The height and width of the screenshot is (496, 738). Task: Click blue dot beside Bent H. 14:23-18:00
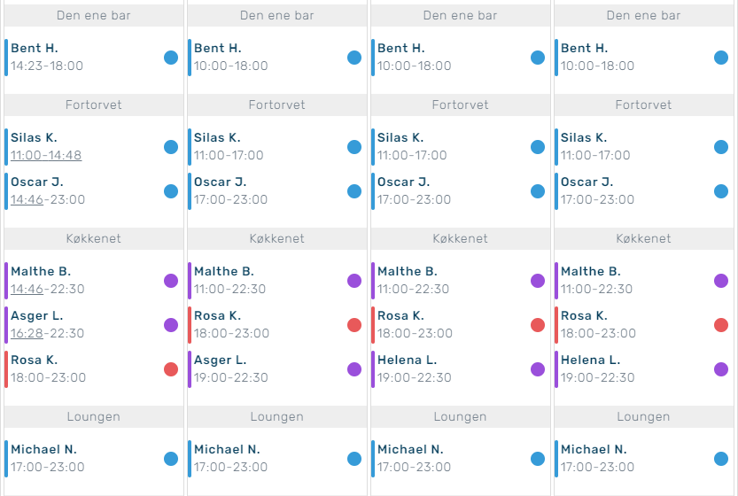(x=171, y=58)
